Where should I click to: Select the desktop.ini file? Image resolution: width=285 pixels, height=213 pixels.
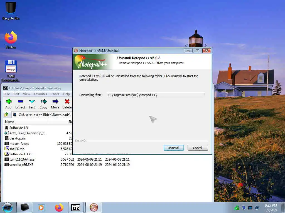(18, 138)
